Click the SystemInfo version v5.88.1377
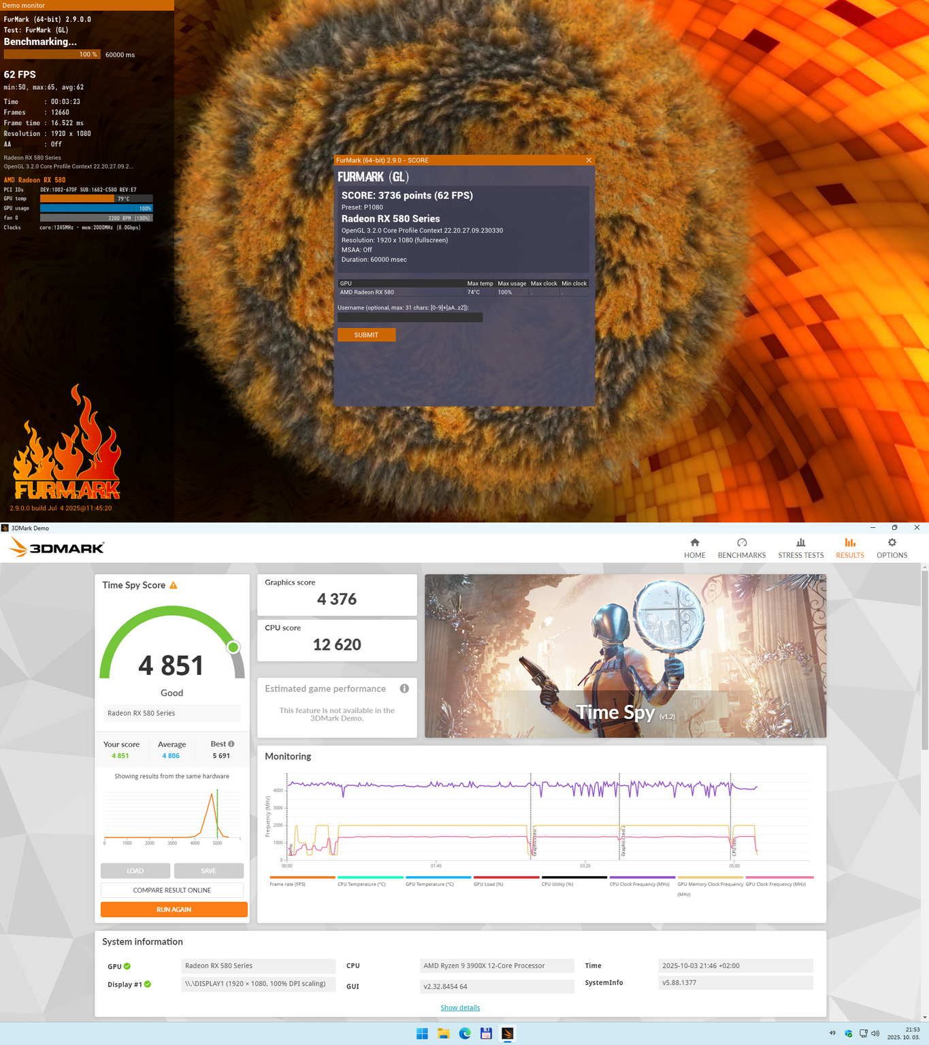Image resolution: width=929 pixels, height=1045 pixels. click(736, 983)
